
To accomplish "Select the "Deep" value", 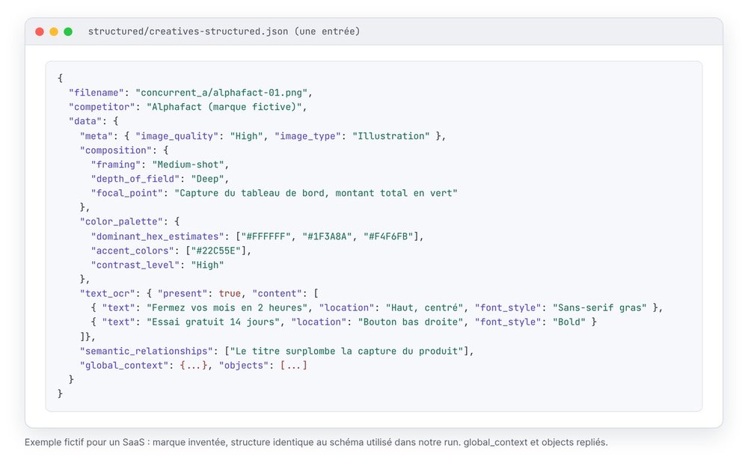I will pos(207,179).
